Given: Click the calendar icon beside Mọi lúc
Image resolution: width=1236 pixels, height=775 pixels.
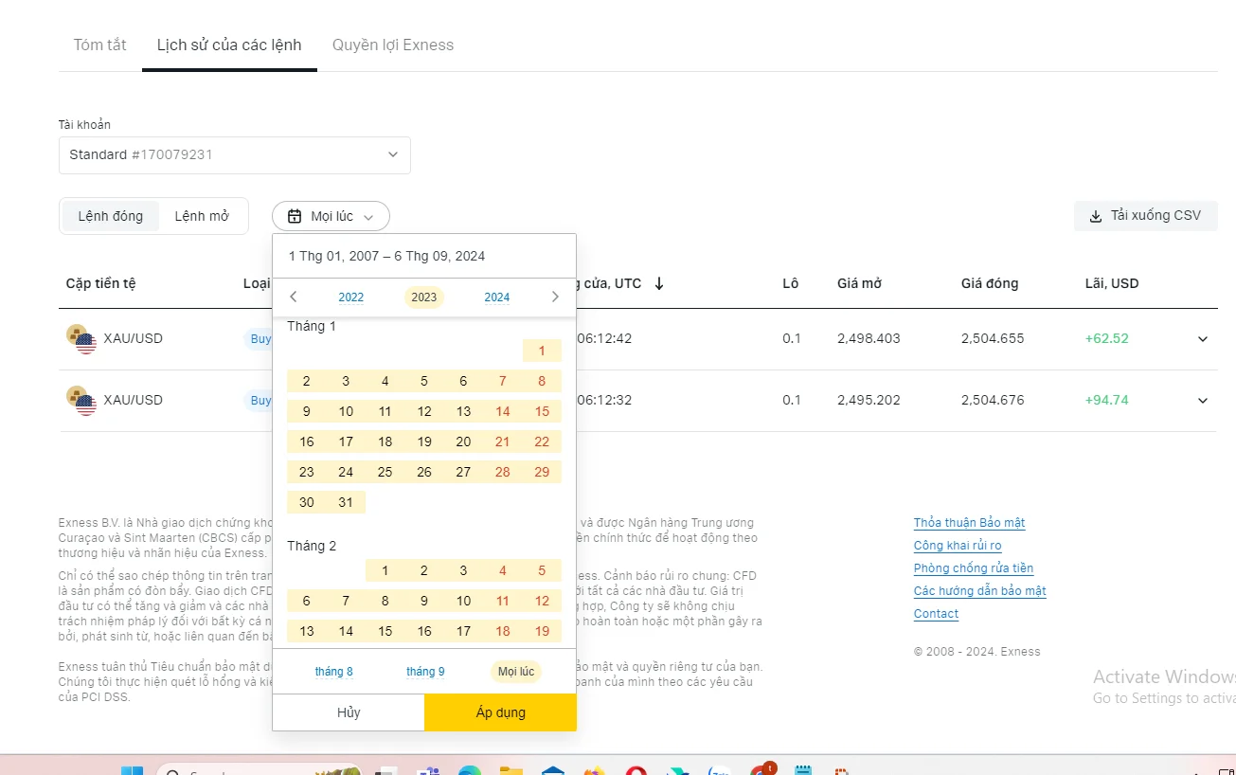Looking at the screenshot, I should (295, 216).
